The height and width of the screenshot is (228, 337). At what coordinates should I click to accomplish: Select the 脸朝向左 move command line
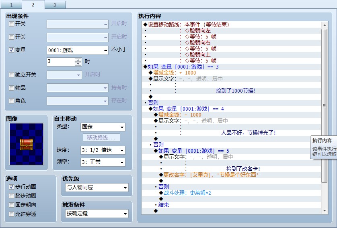[x=231, y=30]
